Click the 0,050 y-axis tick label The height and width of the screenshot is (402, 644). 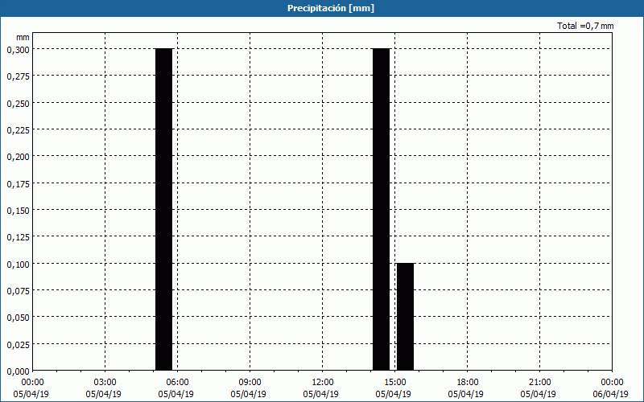pos(18,318)
